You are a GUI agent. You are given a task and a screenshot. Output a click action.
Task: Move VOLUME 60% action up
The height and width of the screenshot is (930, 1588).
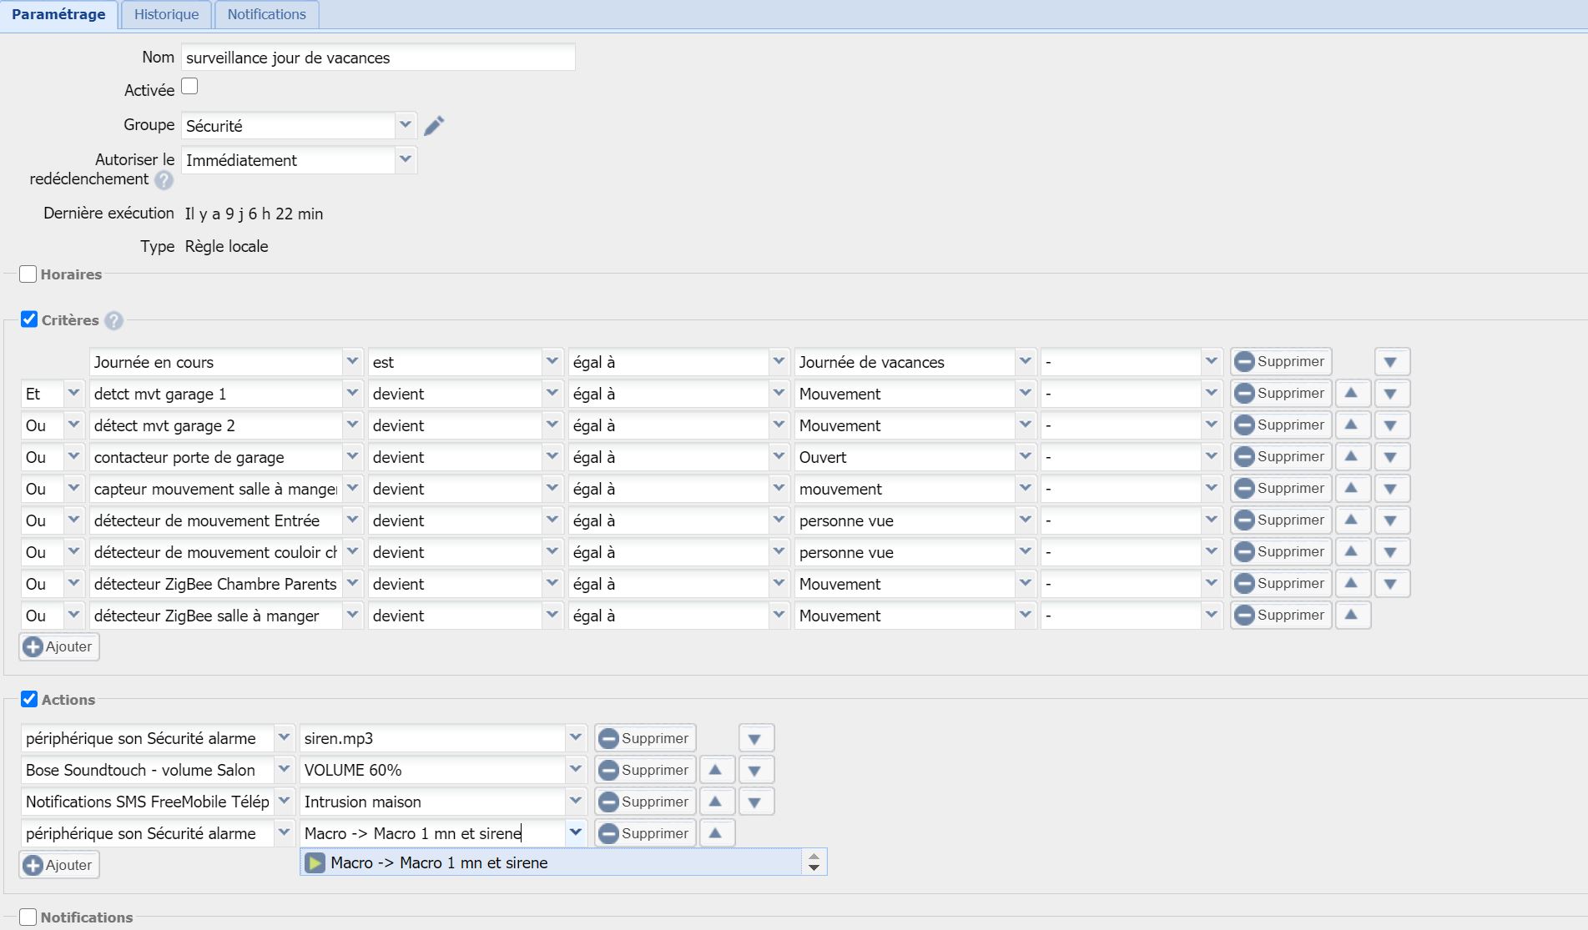716,770
